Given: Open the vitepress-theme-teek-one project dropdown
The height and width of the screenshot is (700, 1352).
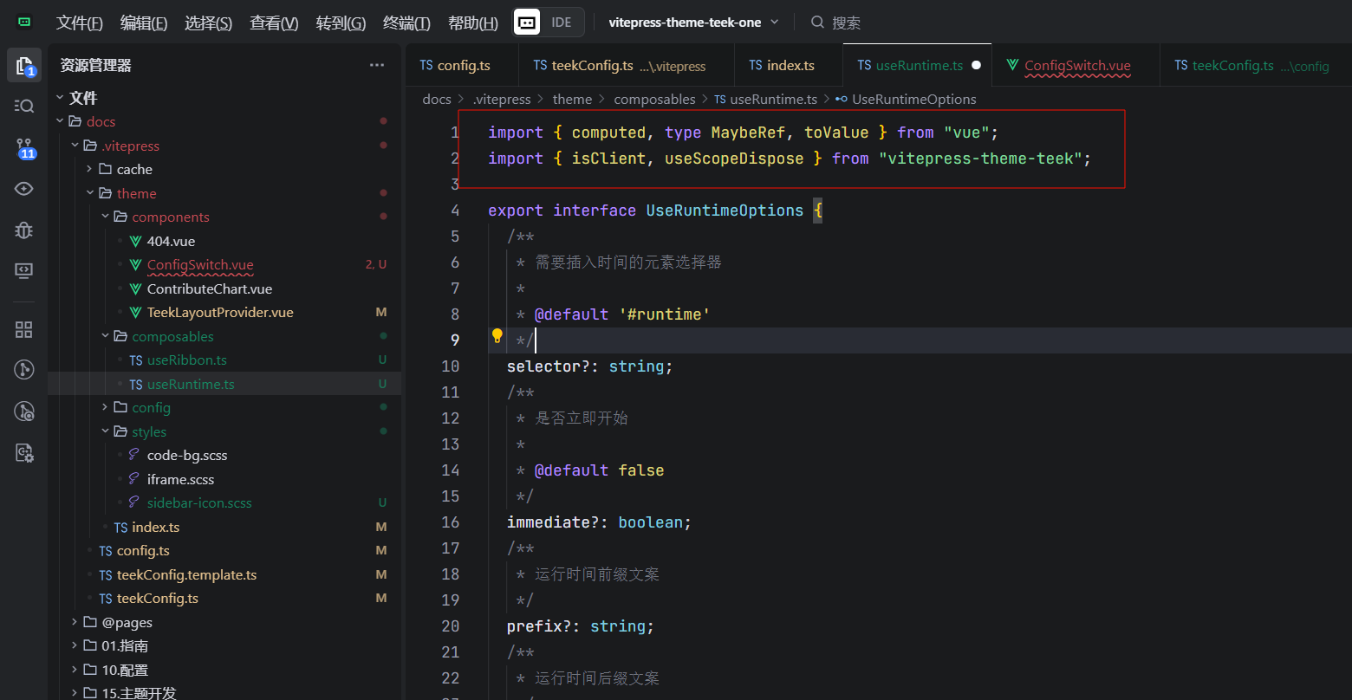Looking at the screenshot, I should tap(693, 23).
